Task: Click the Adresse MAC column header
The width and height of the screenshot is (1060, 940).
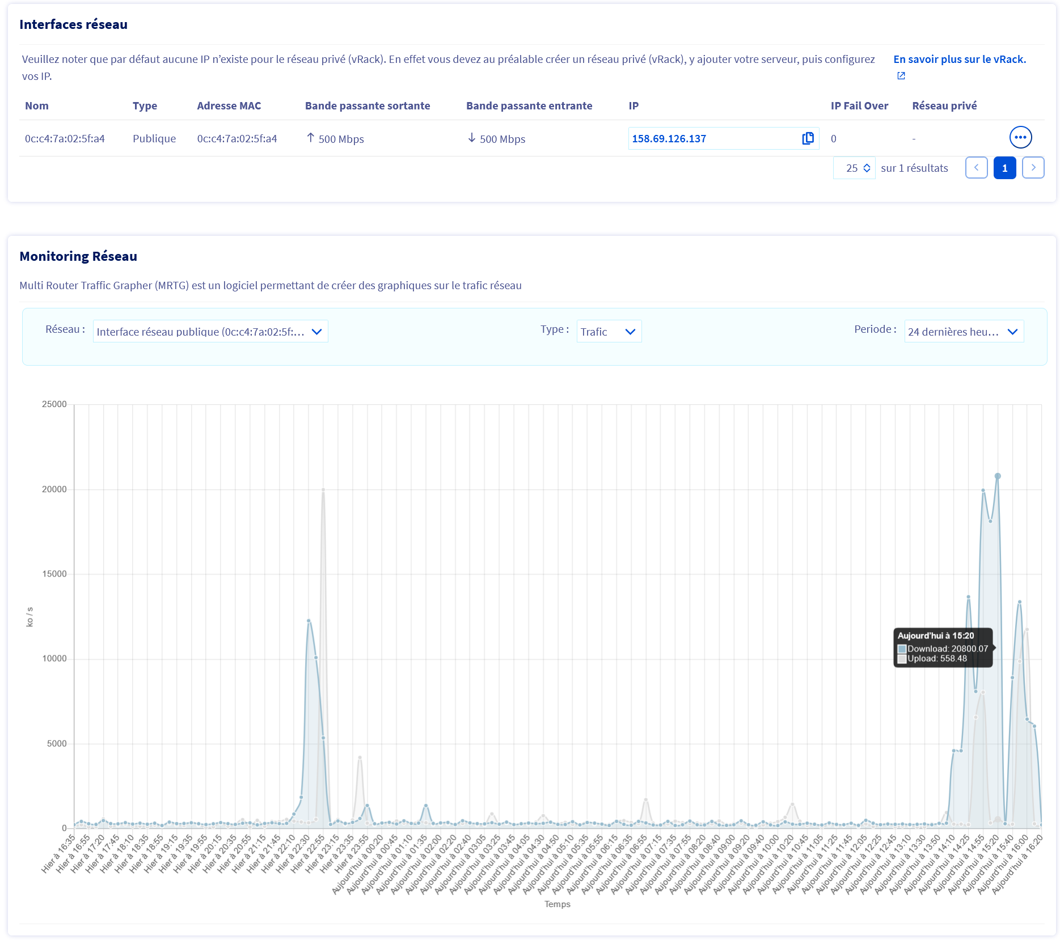Action: coord(229,106)
